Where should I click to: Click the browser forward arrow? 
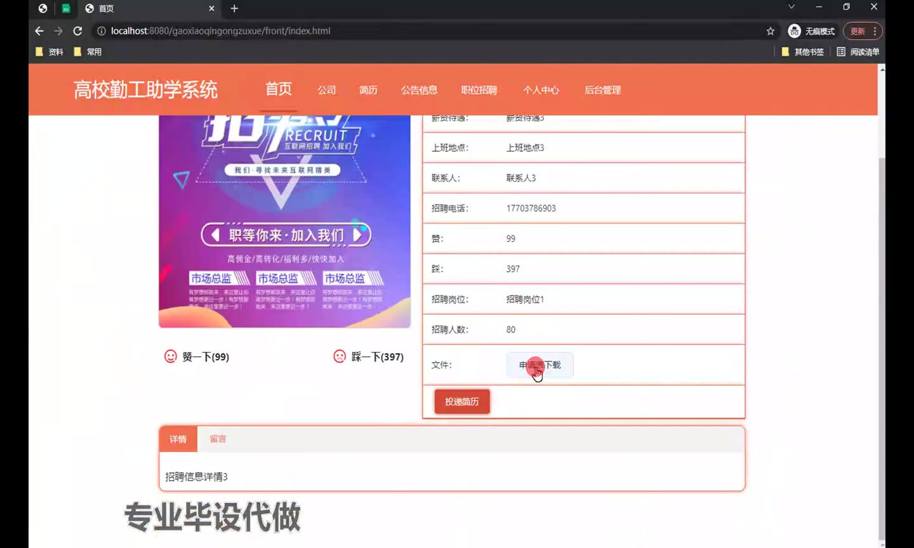[x=58, y=31]
